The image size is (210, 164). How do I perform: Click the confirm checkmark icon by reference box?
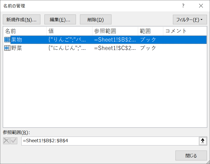point(14,141)
